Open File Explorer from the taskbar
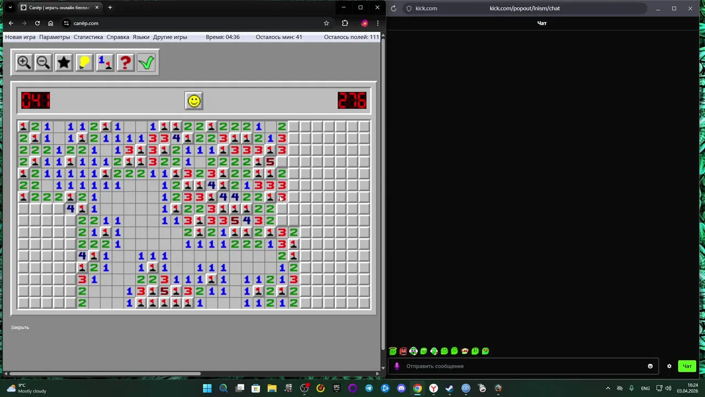The height and width of the screenshot is (397, 705). [272, 388]
